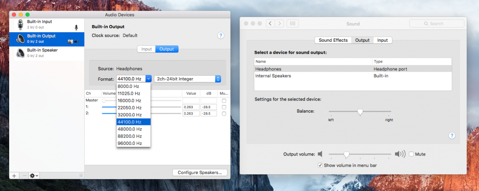Switch to the Input tab in Audio Devices
The height and width of the screenshot is (191, 479).
tap(146, 49)
